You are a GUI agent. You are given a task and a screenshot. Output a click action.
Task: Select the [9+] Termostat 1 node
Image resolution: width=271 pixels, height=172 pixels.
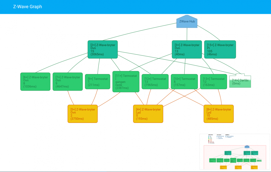(98, 82)
